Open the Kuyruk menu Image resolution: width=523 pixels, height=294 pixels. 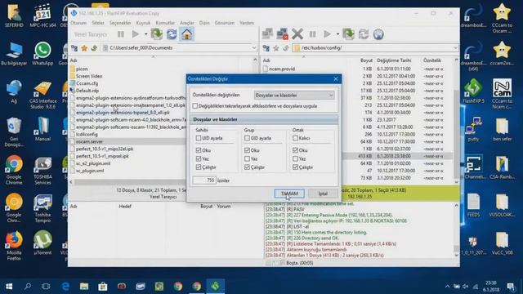click(x=144, y=23)
